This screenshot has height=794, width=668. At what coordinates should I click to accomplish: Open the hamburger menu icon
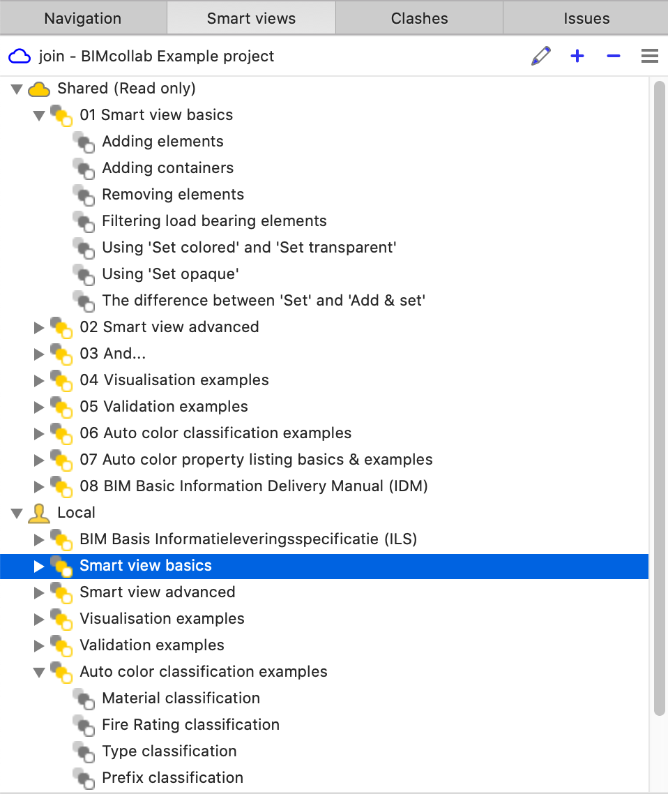(650, 57)
